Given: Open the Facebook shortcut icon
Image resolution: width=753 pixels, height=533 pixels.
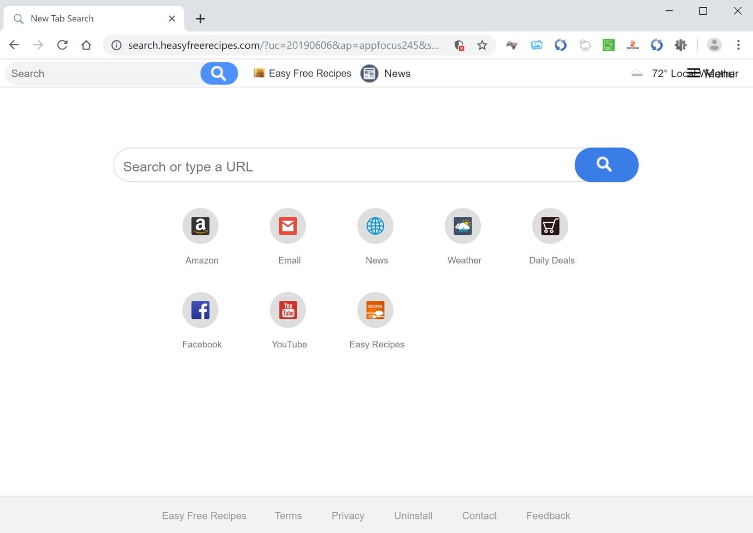Looking at the screenshot, I should [x=201, y=310].
